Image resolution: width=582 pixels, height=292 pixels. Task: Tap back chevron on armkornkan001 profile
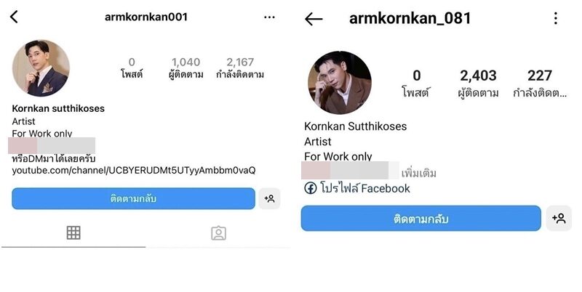coord(14,17)
